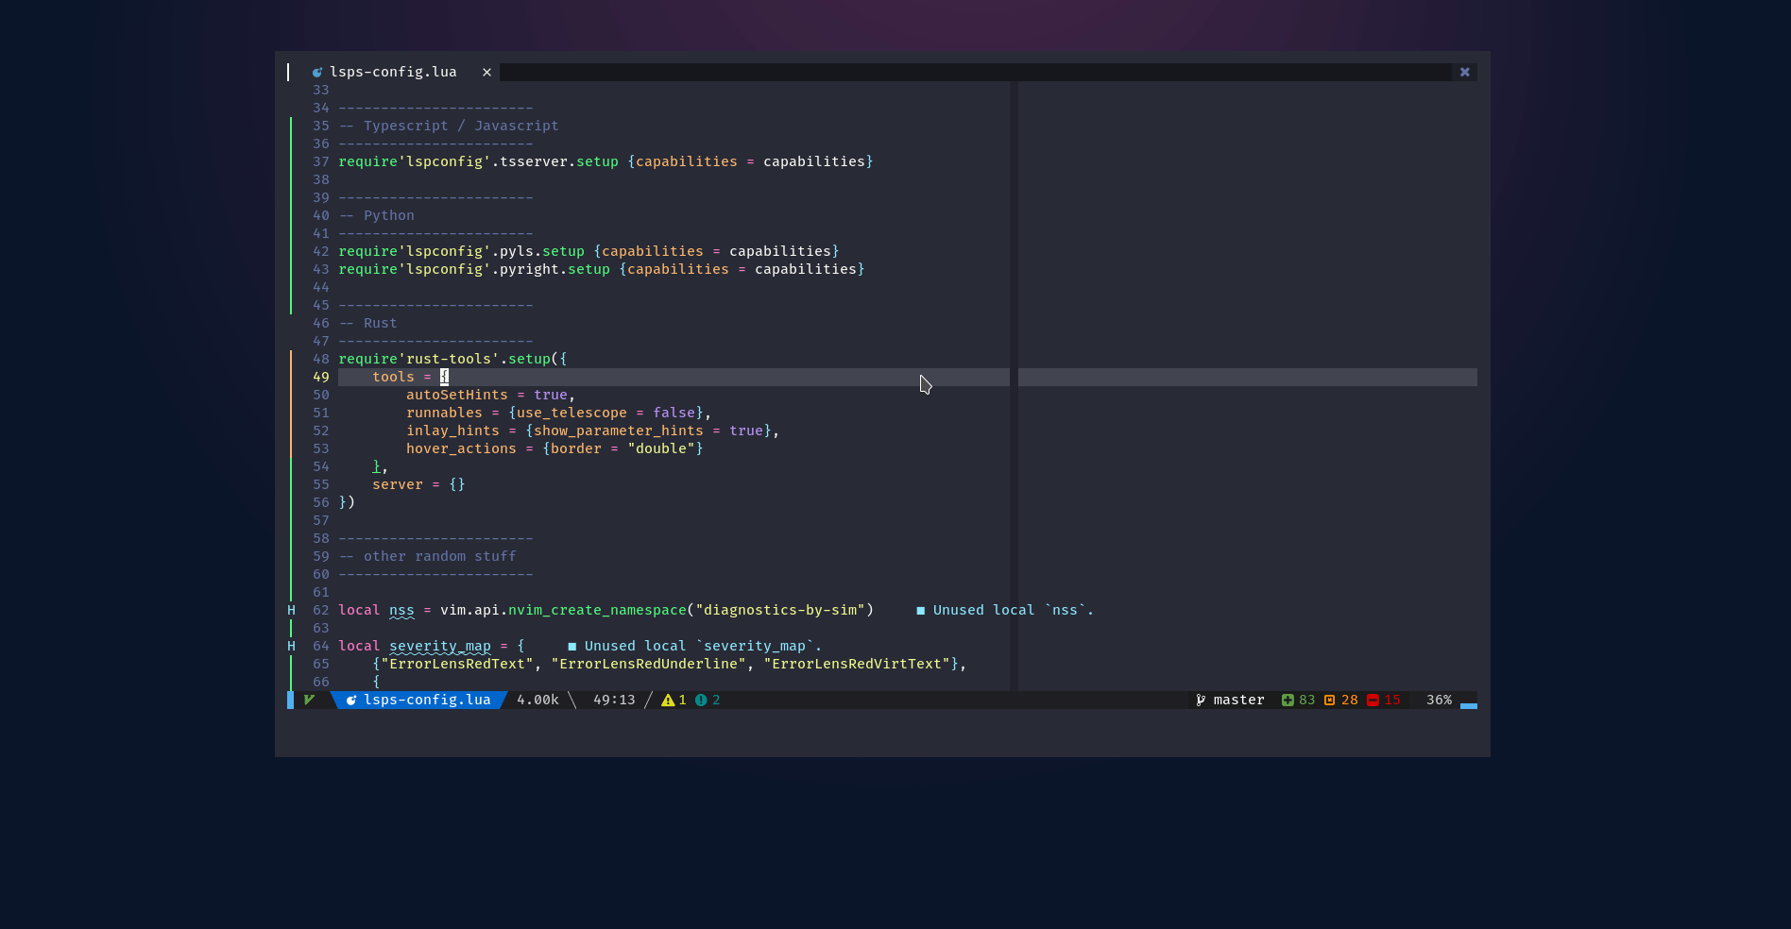
Task: Click the red removed-lines icon showing 15
Action: (x=1373, y=700)
